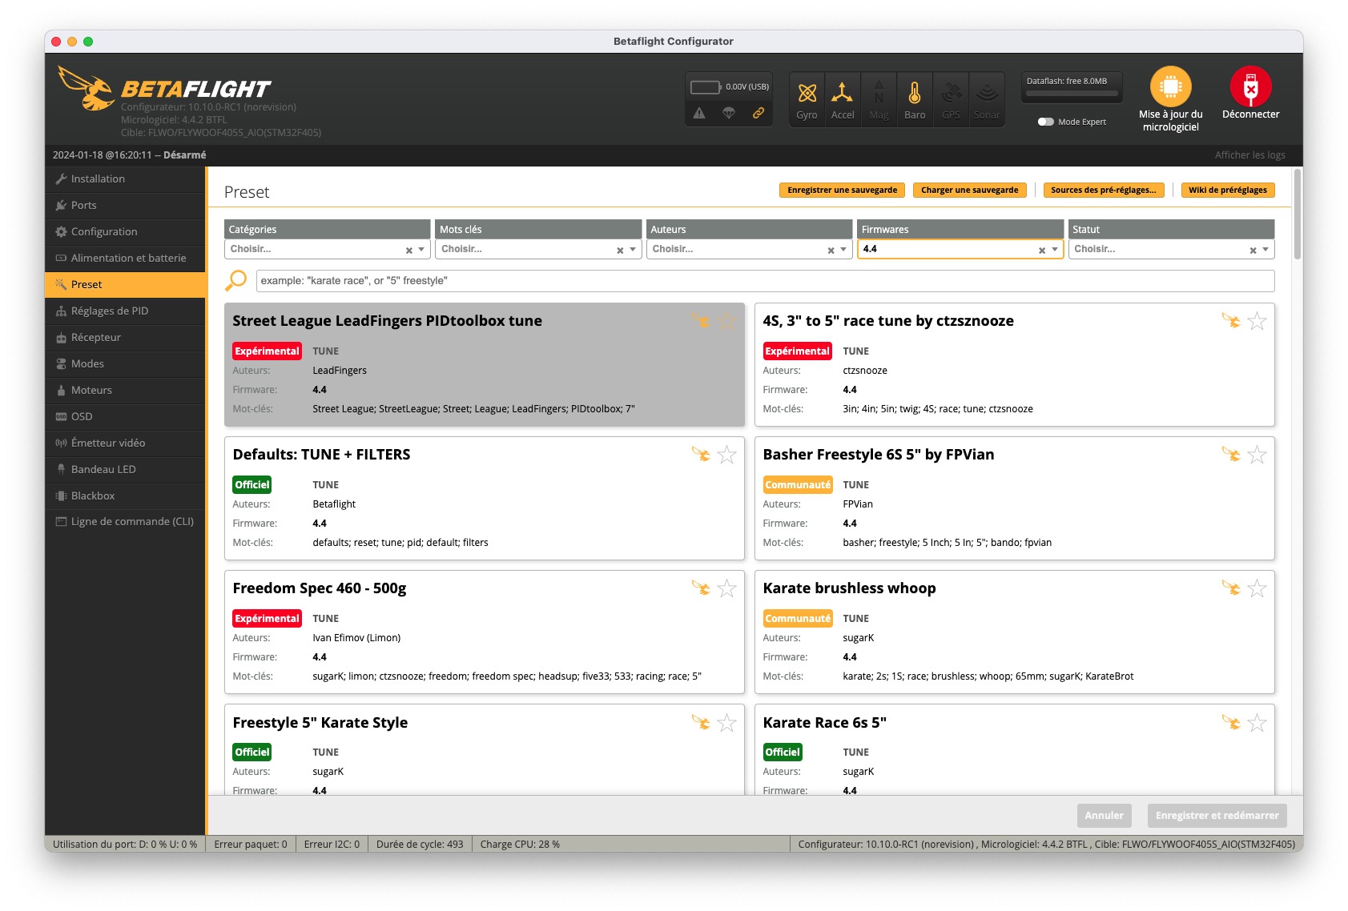Click the preset search text field
The height and width of the screenshot is (911, 1348).
tap(765, 281)
